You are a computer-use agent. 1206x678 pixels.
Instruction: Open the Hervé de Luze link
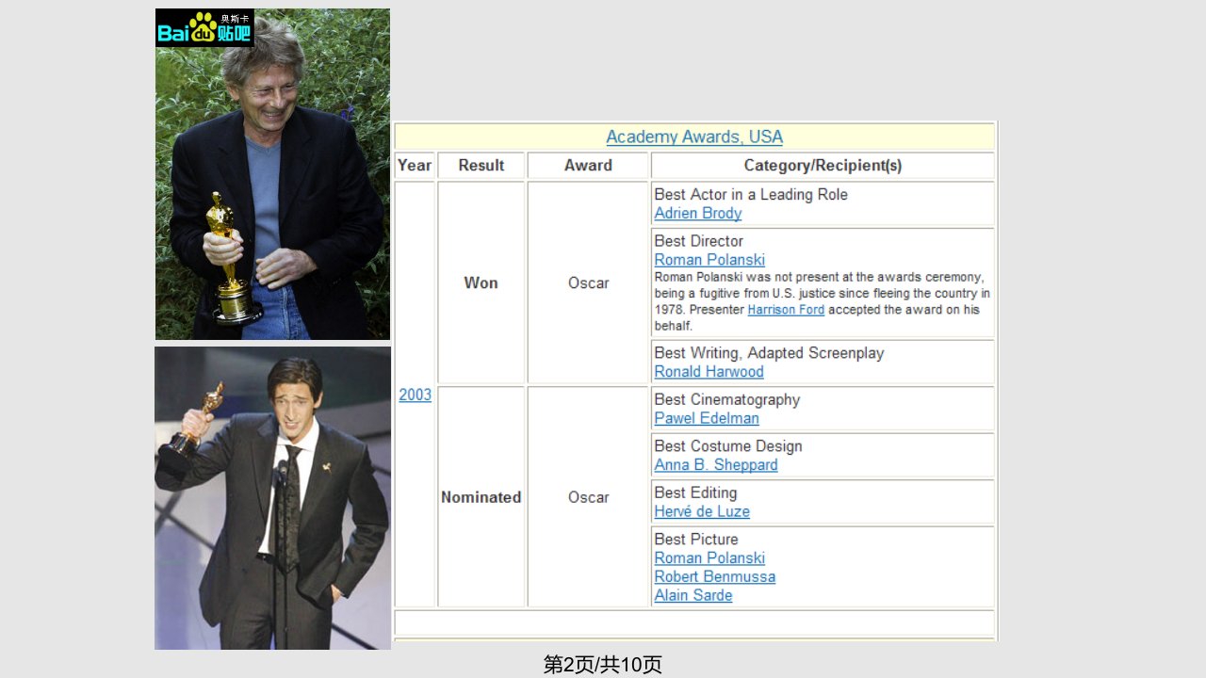point(702,511)
